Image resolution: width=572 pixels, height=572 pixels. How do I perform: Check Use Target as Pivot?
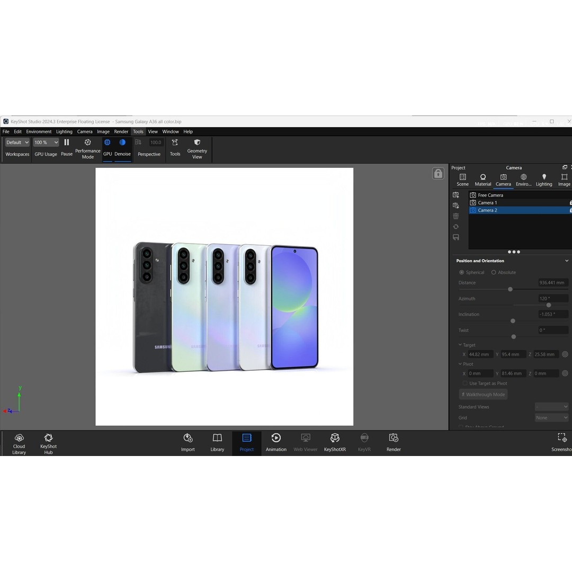465,383
